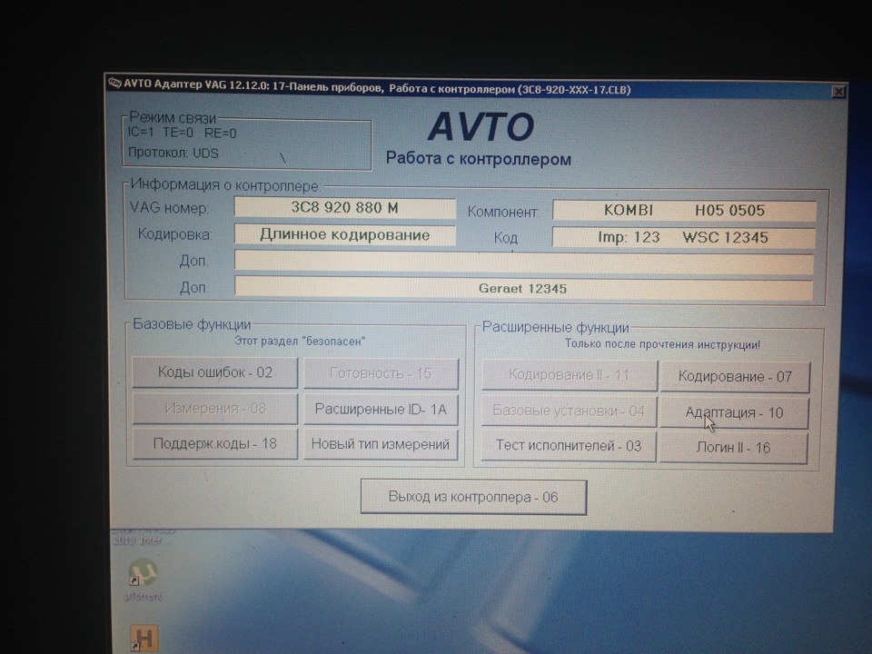Click the large AVTO logo text

pos(481,126)
